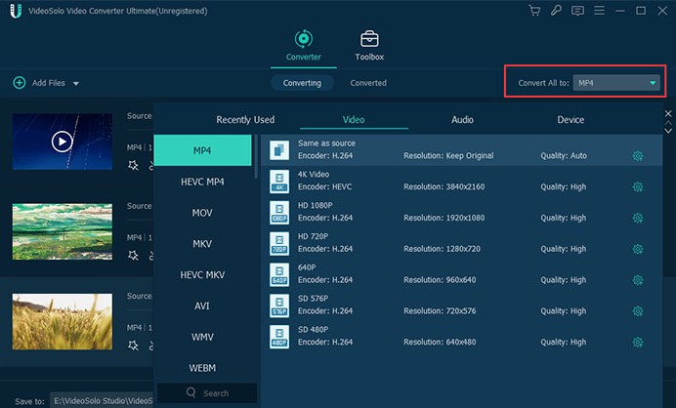Open the Convert All to MP4 dropdown
The height and width of the screenshot is (408, 676).
point(616,83)
